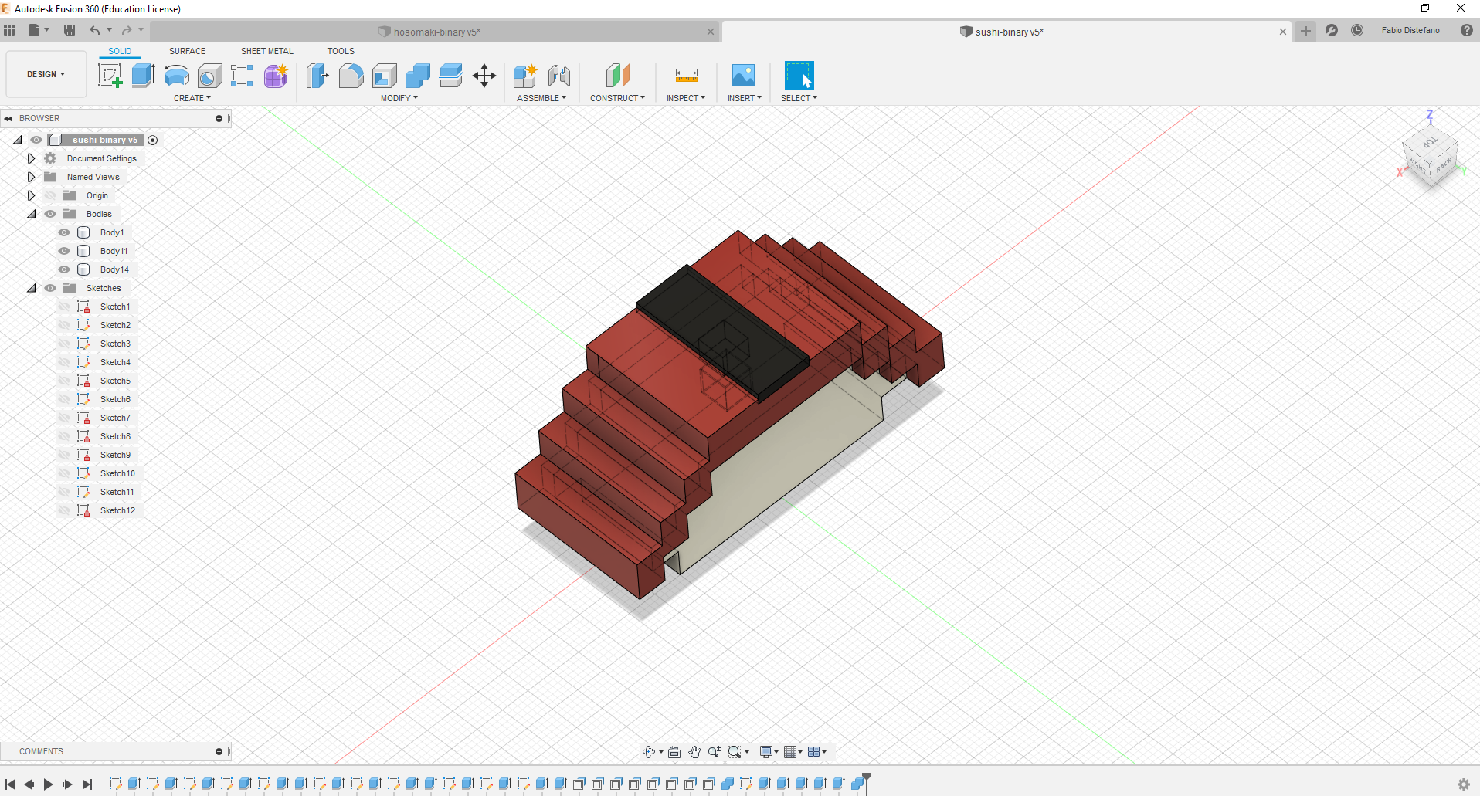Select the Create Sketch tool

110,76
